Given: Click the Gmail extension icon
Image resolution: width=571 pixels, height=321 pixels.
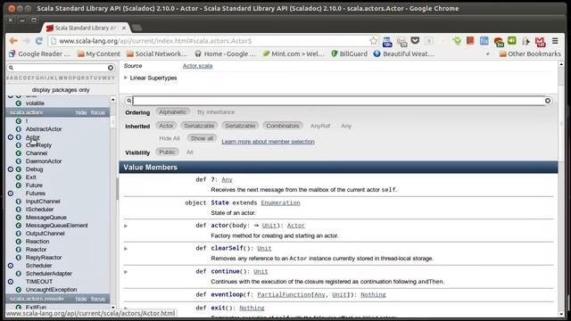Looking at the screenshot, I should pos(540,42).
